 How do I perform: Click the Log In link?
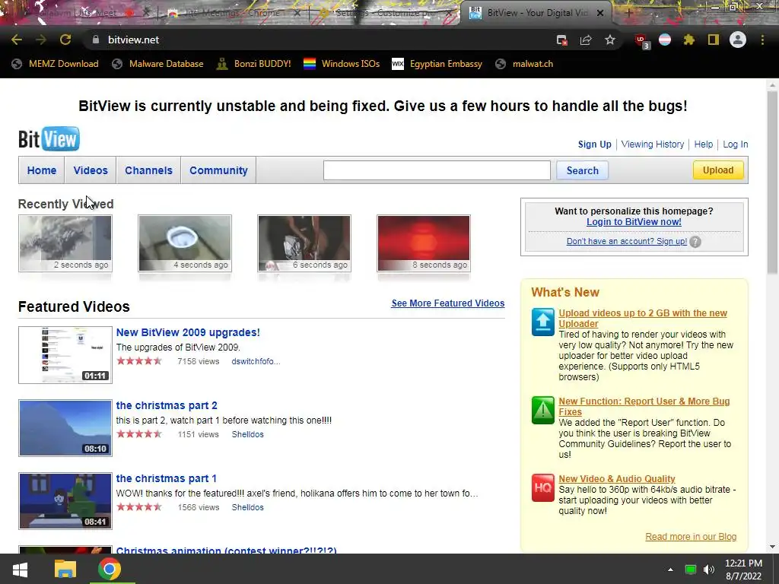click(x=736, y=144)
